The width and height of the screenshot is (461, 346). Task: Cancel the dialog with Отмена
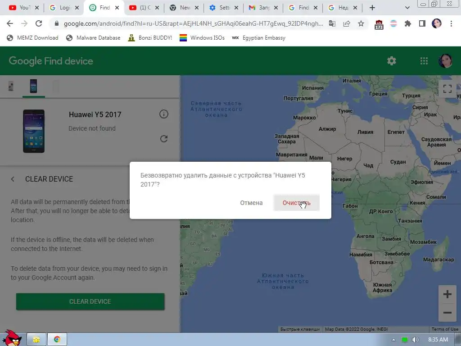point(251,203)
